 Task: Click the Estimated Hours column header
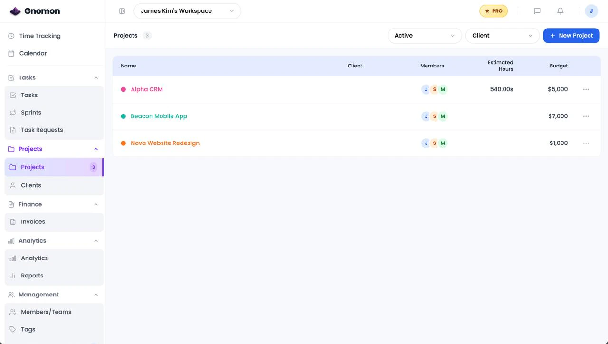coord(500,66)
